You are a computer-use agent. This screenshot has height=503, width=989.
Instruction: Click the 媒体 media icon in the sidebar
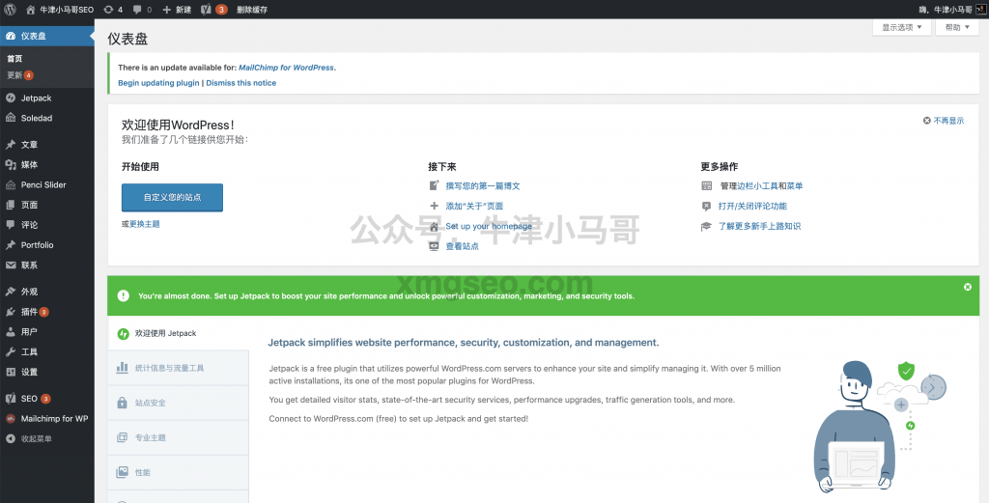coord(10,164)
